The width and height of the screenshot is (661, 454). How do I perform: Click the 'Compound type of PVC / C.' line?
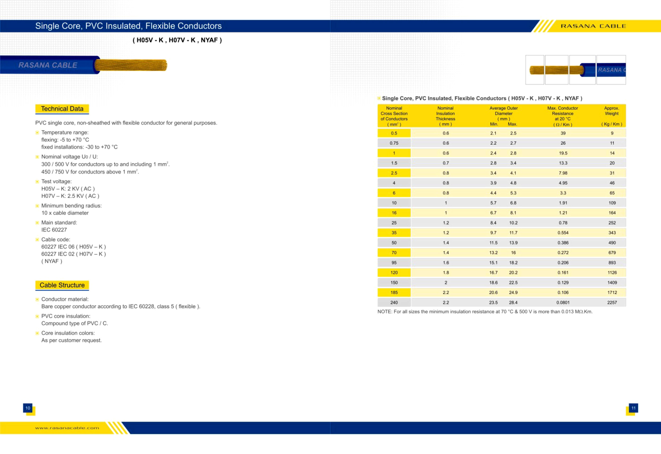[75, 323]
